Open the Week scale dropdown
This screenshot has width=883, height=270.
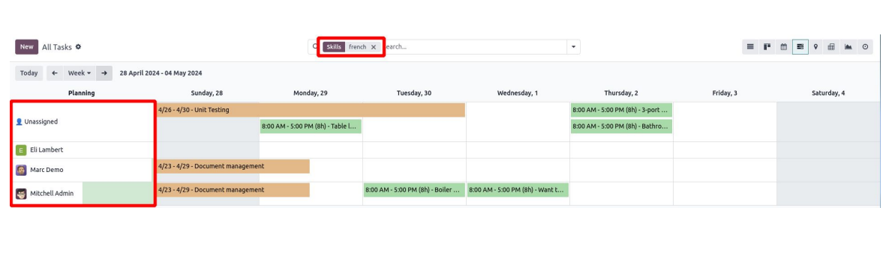point(80,73)
